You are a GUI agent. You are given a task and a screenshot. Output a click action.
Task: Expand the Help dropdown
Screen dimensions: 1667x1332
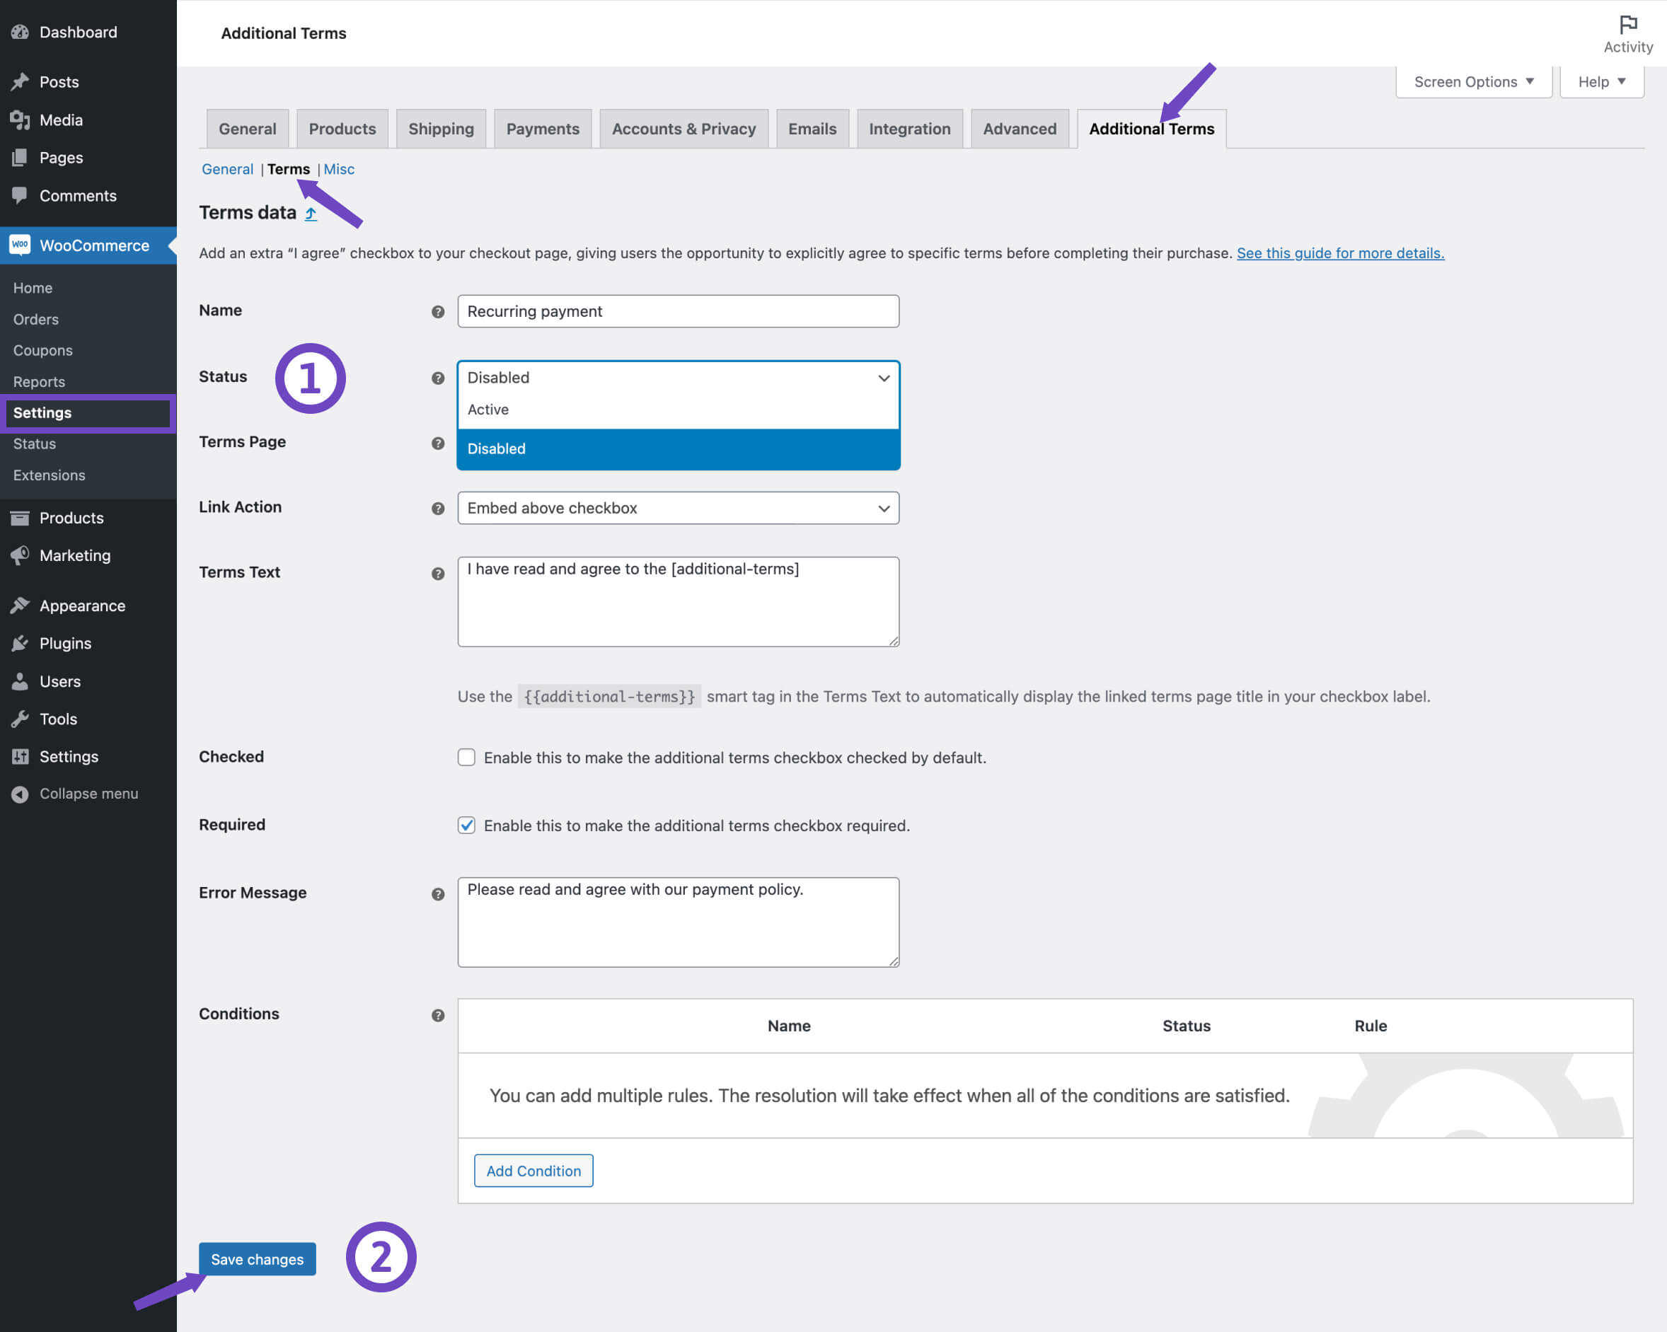point(1600,81)
